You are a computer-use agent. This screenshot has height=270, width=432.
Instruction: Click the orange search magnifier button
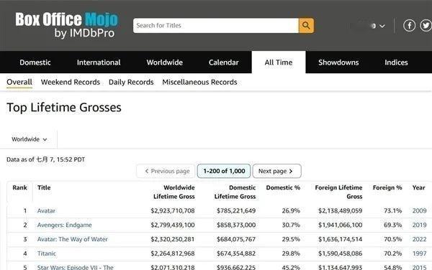(x=306, y=26)
